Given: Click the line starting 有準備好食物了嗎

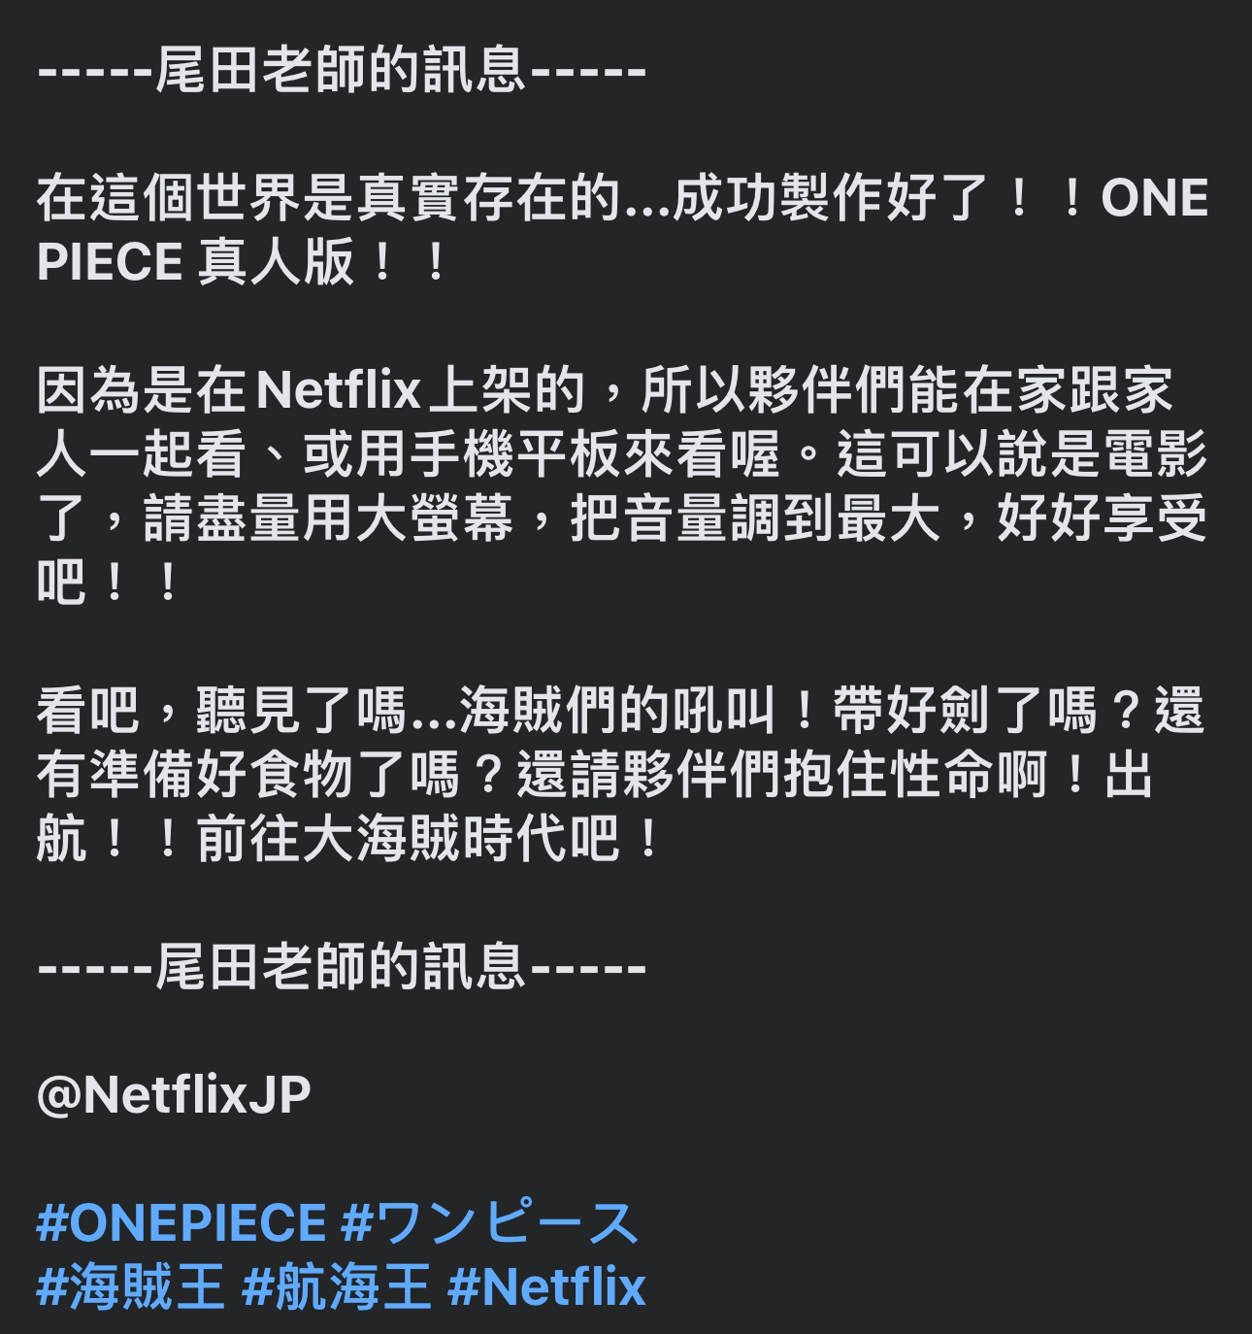Looking at the screenshot, I should (595, 775).
